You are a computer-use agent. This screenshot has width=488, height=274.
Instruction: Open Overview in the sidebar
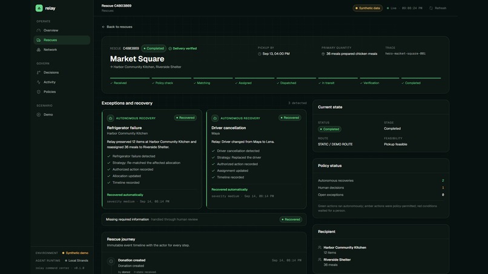62,30
